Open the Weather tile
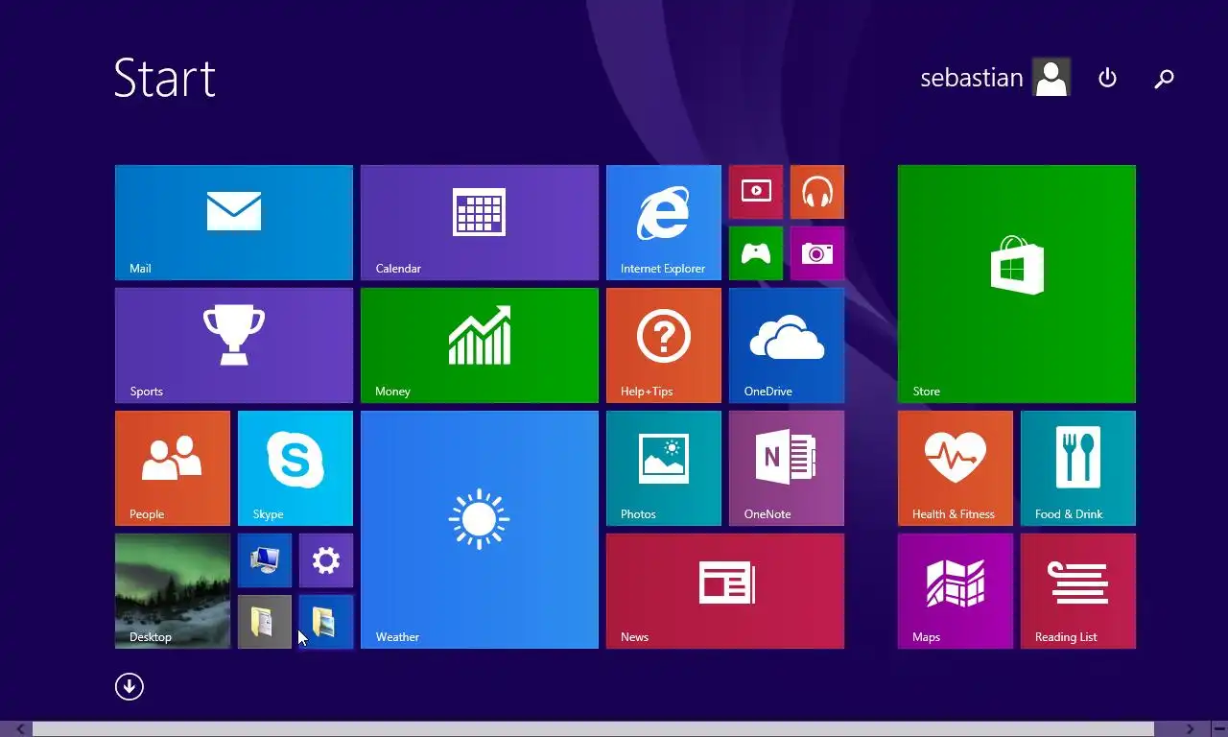This screenshot has height=737, width=1228. 480,530
